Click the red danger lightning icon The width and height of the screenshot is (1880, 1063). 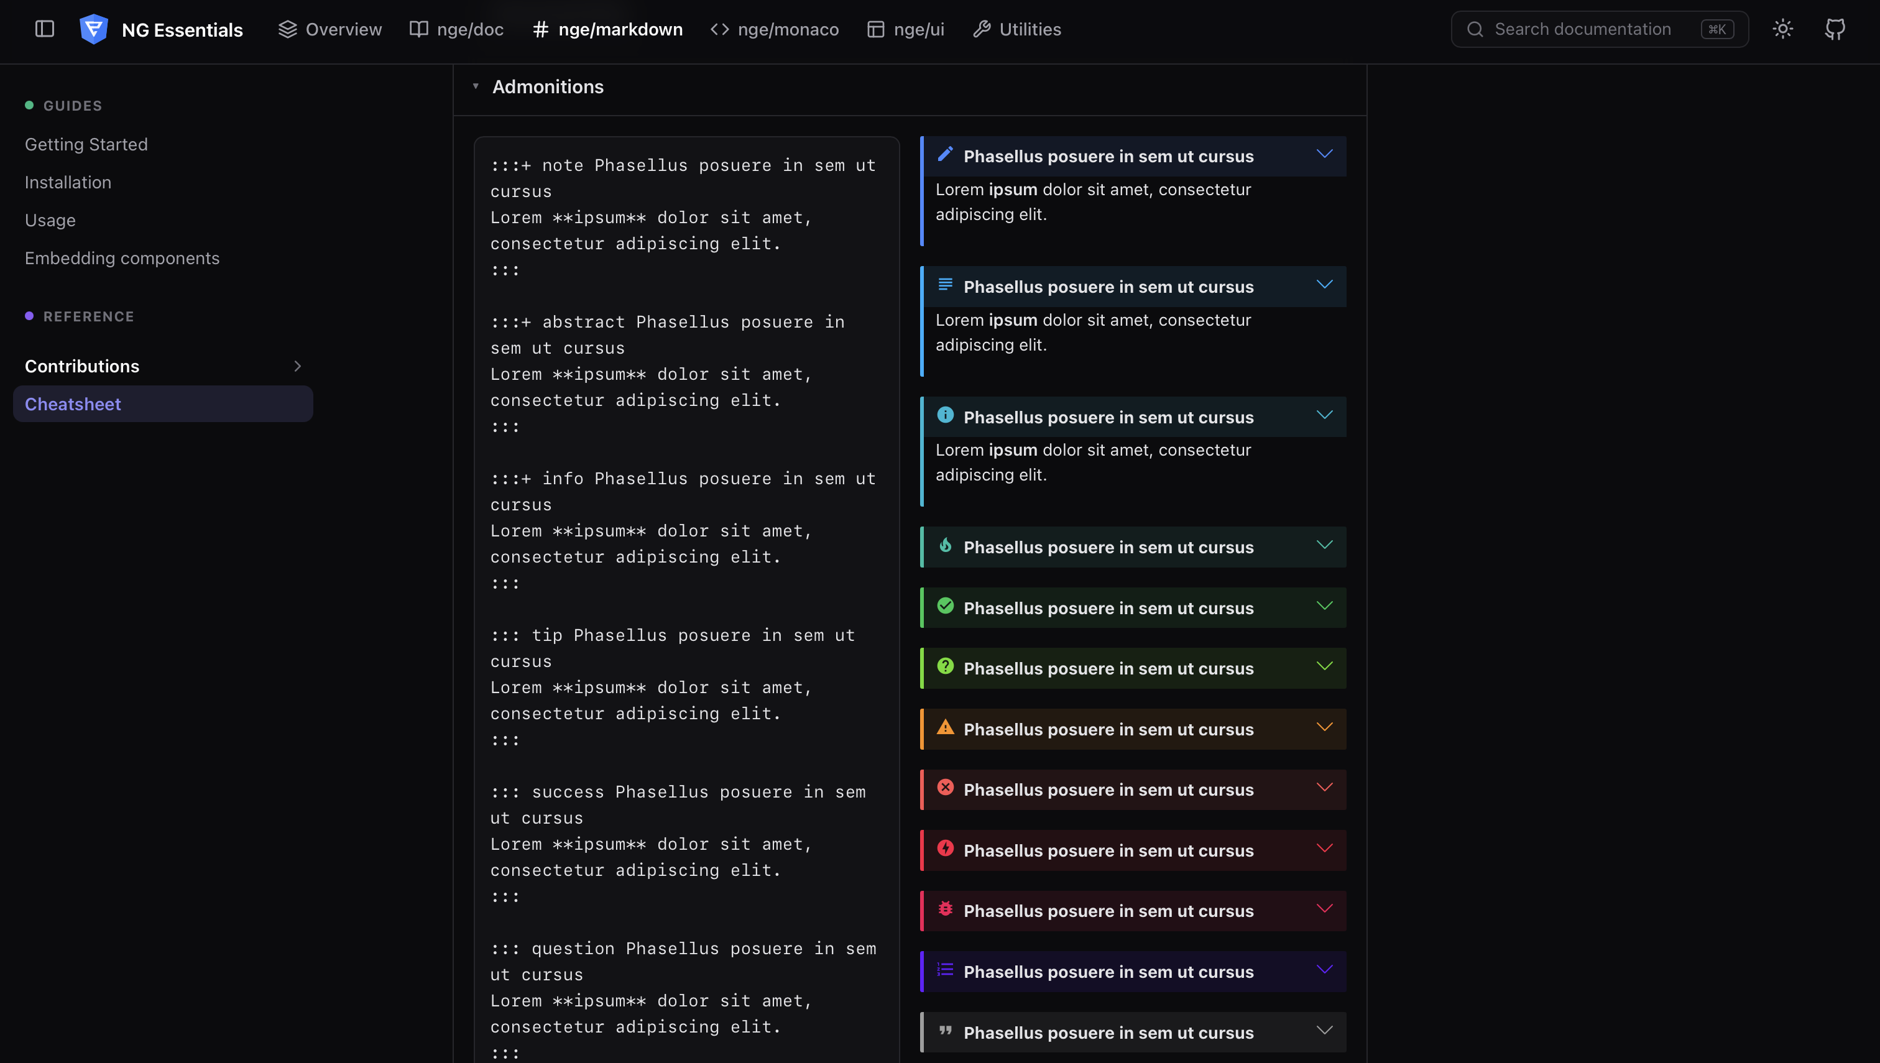[x=945, y=849]
